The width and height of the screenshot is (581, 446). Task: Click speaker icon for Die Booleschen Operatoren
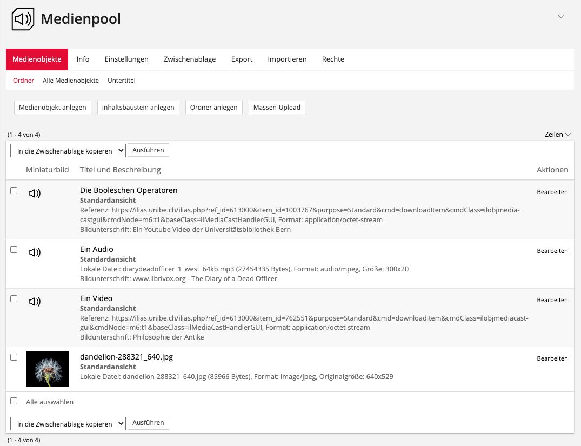pos(35,194)
